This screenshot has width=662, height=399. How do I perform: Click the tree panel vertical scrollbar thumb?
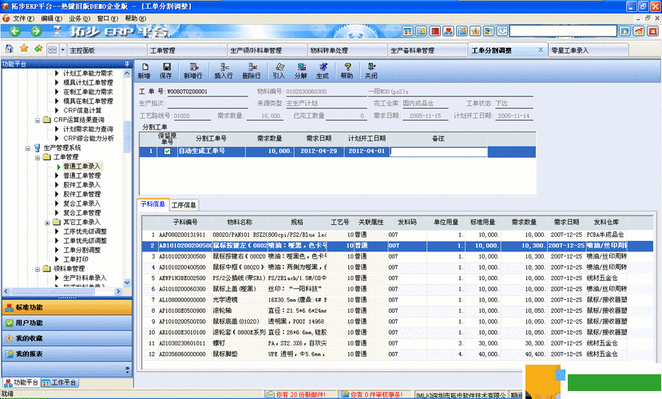click(127, 136)
